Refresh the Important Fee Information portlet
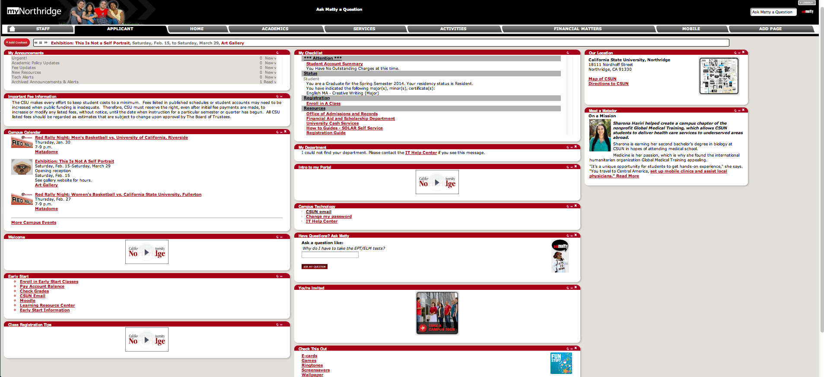 277,97
